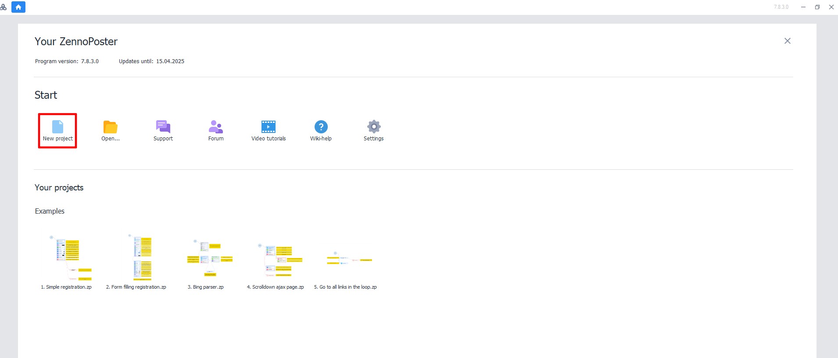Click the ZennoPoster logo icon in title bar

tap(4, 7)
